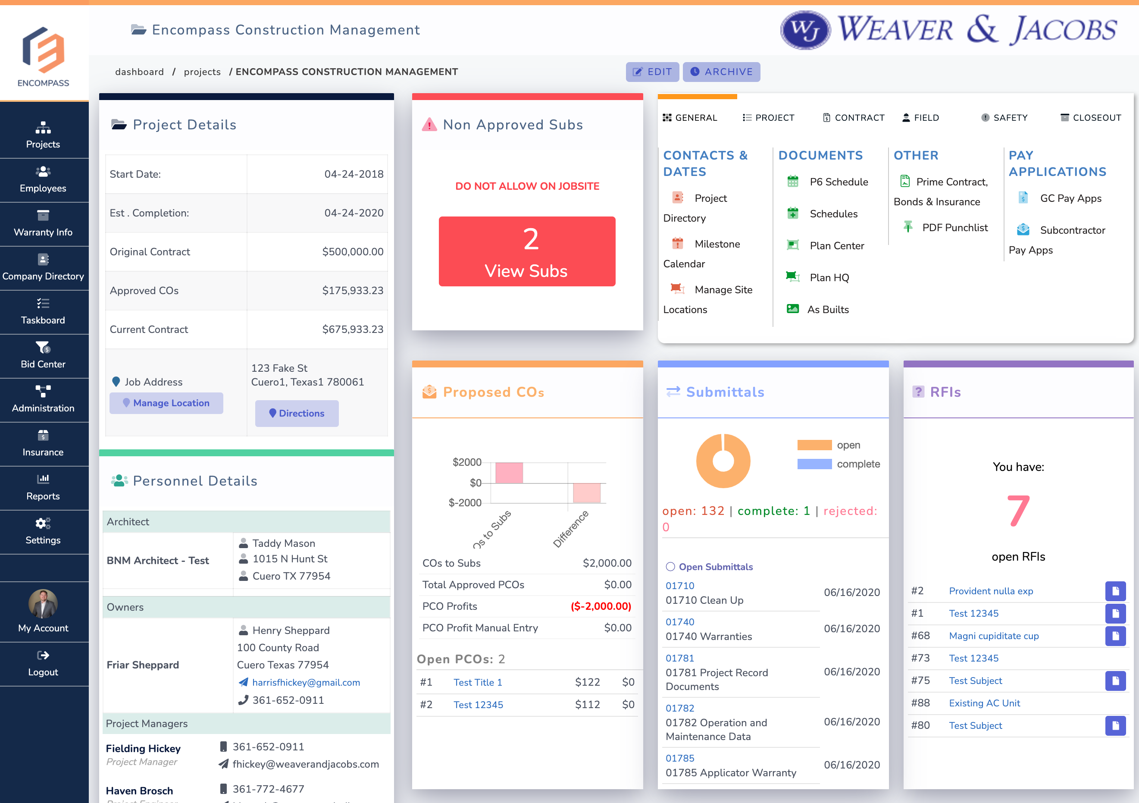
Task: Open RFI Provident nulla exp
Action: [x=991, y=591]
